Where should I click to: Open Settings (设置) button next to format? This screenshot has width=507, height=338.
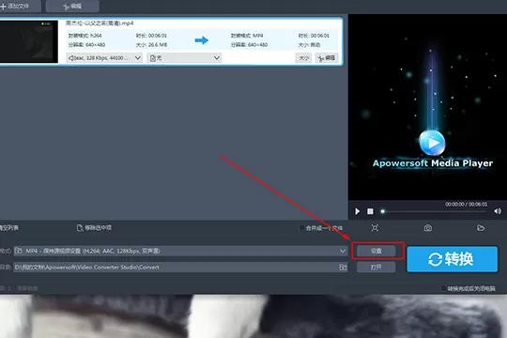(x=376, y=251)
